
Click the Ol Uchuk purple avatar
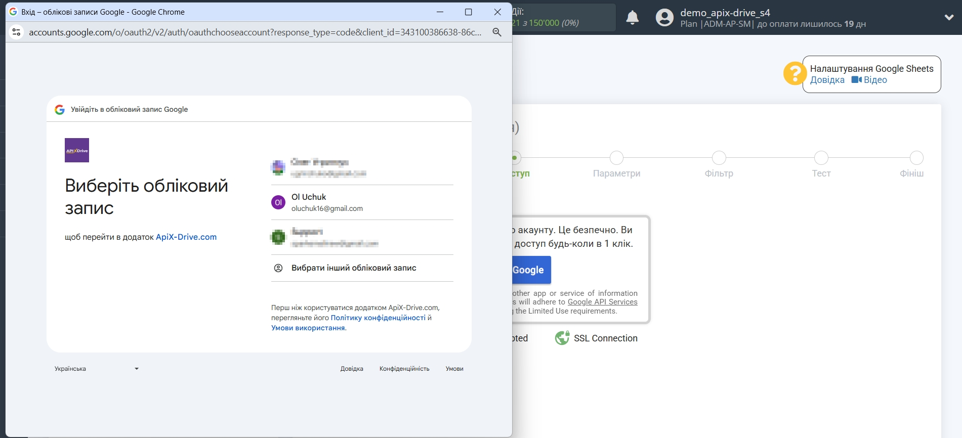pyautogui.click(x=278, y=202)
